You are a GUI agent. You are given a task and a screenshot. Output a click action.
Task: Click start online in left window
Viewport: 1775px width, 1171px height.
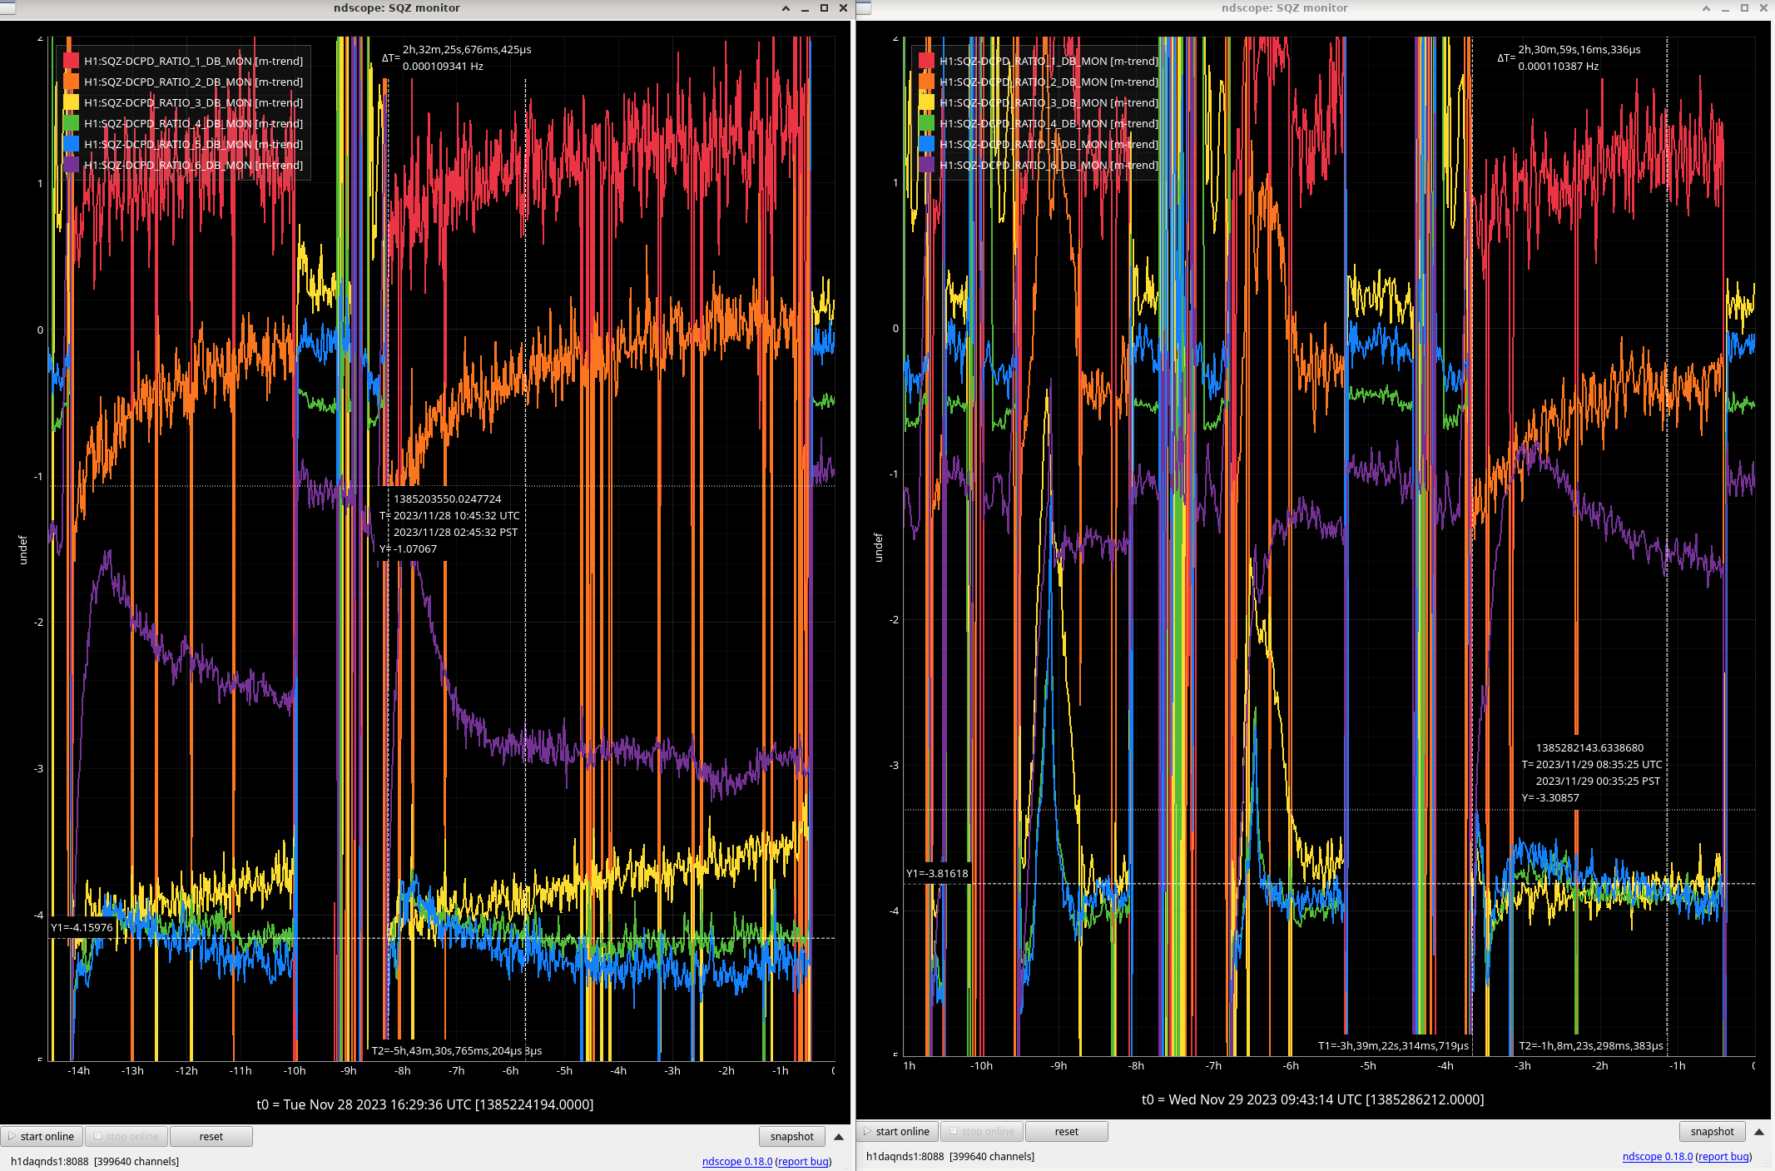click(41, 1136)
